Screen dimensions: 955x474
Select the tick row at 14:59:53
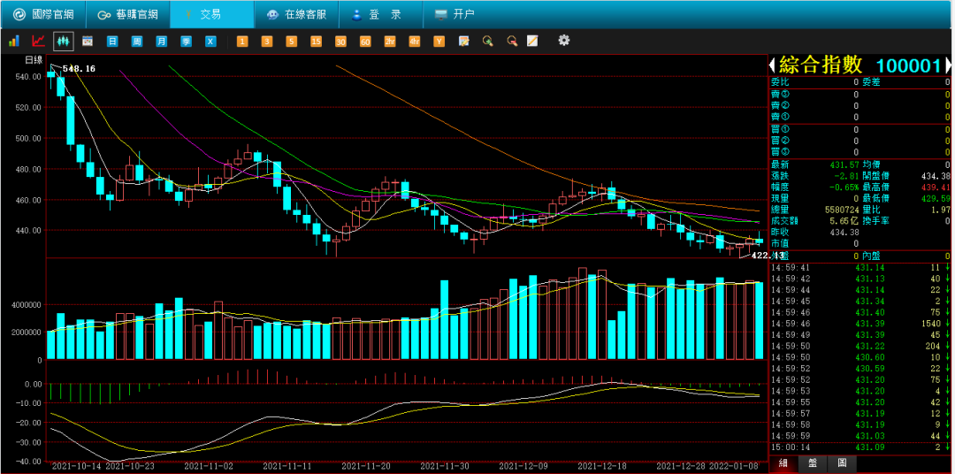coord(859,391)
